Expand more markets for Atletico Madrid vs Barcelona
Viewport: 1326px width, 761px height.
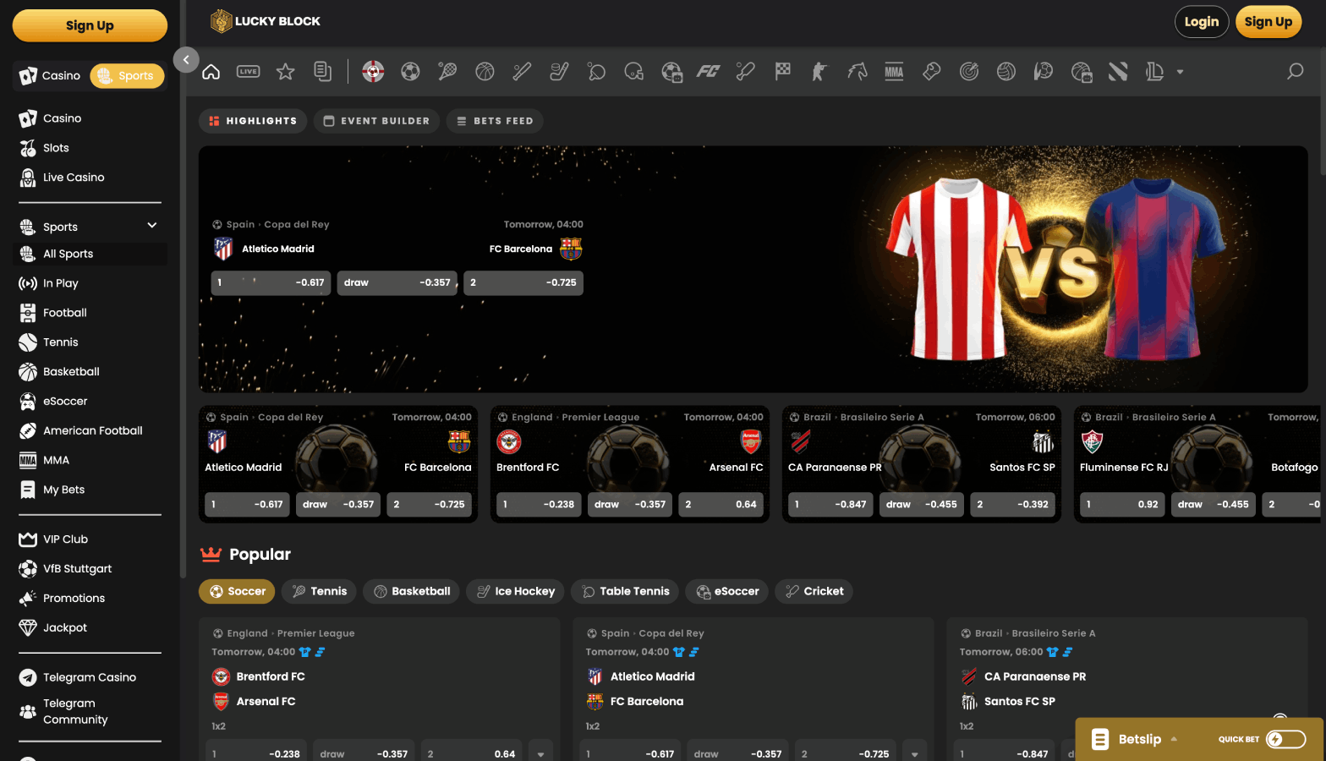pyautogui.click(x=914, y=752)
